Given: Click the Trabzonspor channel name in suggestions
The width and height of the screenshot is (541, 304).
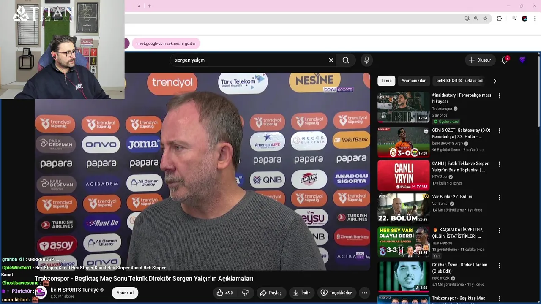Looking at the screenshot, I should [x=442, y=109].
